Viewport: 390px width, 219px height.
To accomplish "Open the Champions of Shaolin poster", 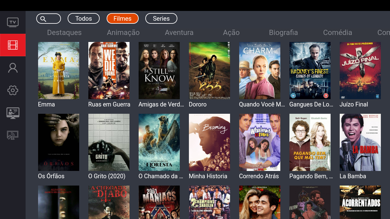I will point(209,202).
